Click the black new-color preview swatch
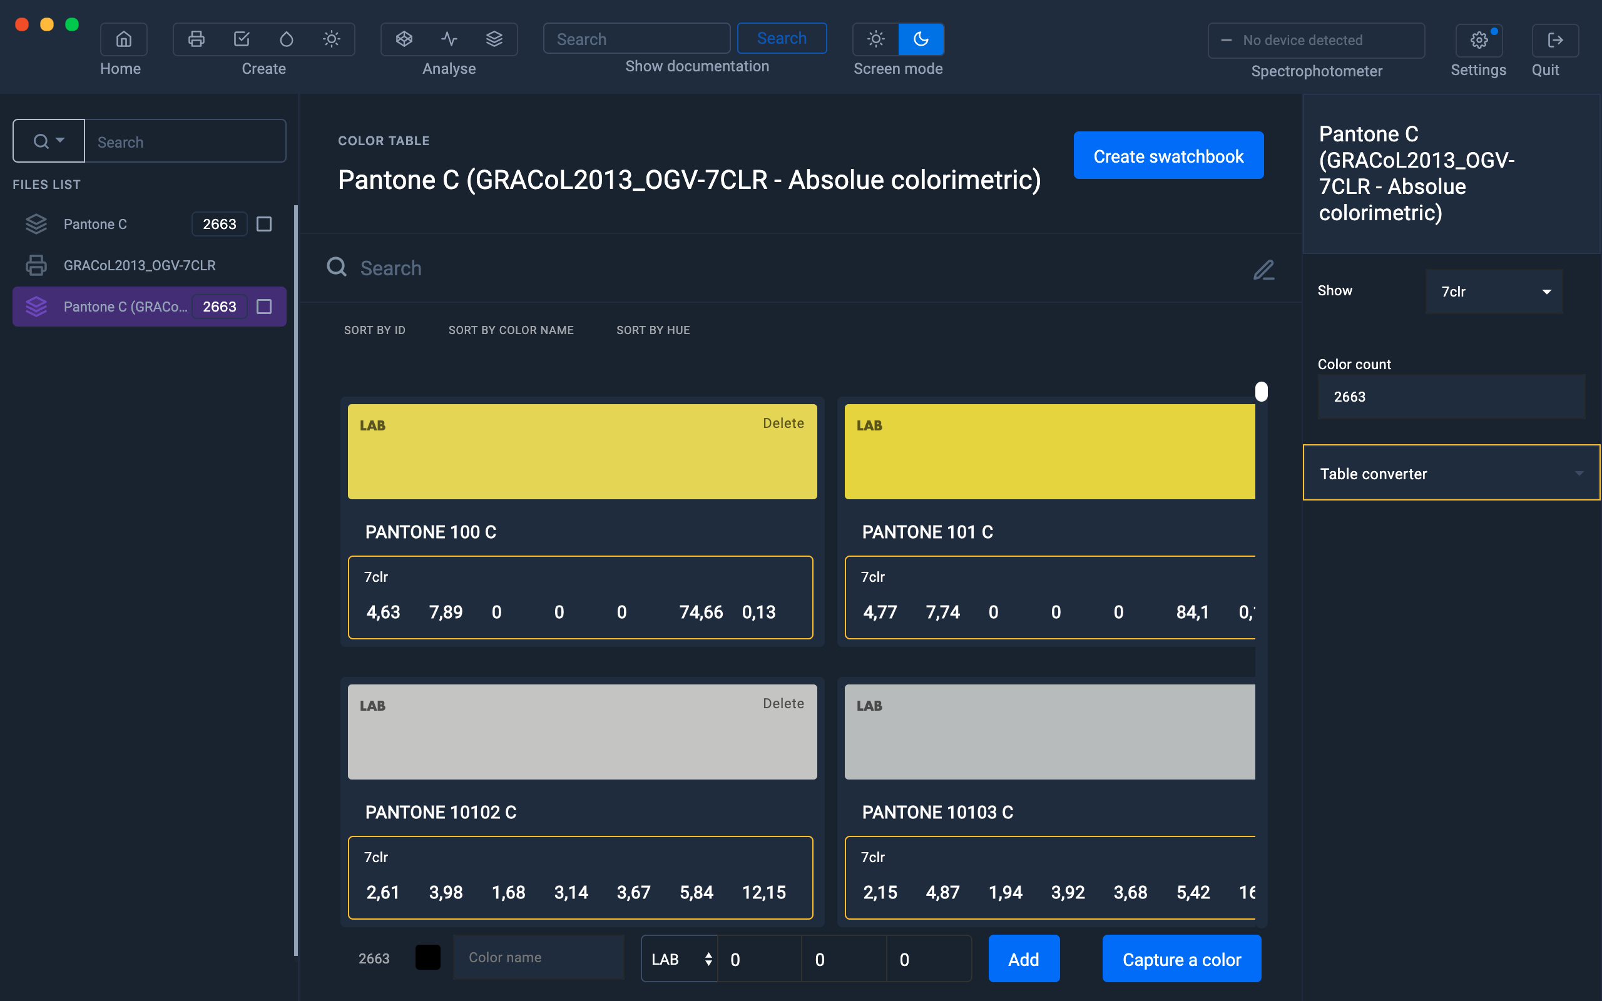Image resolution: width=1602 pixels, height=1001 pixels. (427, 957)
